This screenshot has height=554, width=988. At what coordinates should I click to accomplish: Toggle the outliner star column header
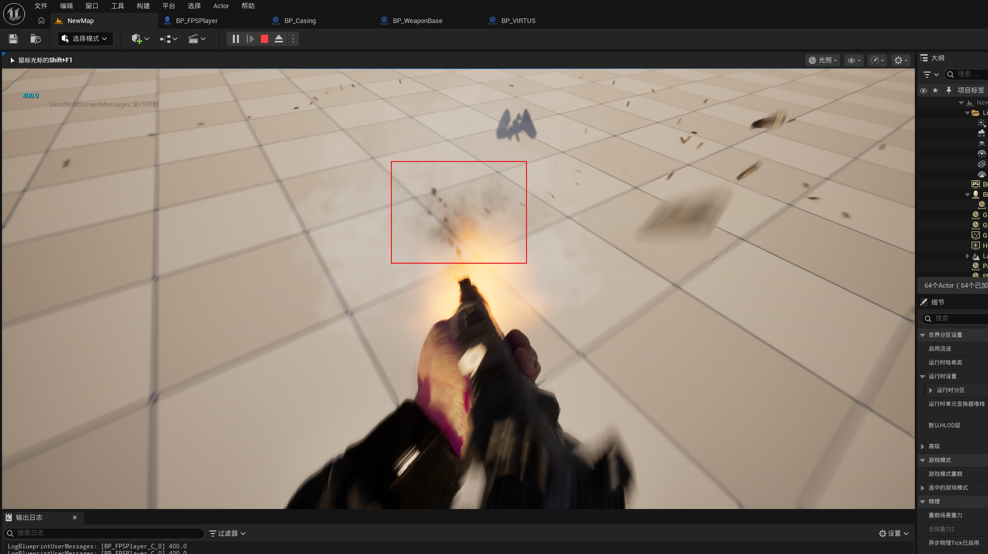[x=936, y=90]
